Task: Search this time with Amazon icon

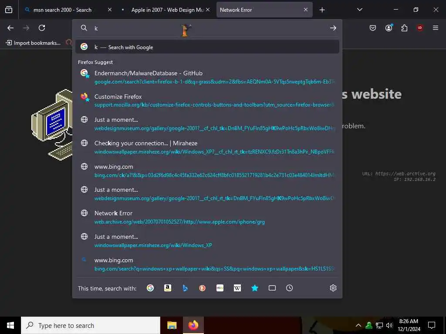Action: (168, 288)
